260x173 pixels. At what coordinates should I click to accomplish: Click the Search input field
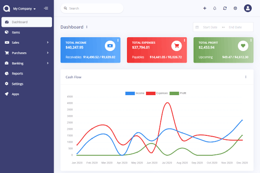point(93,8)
